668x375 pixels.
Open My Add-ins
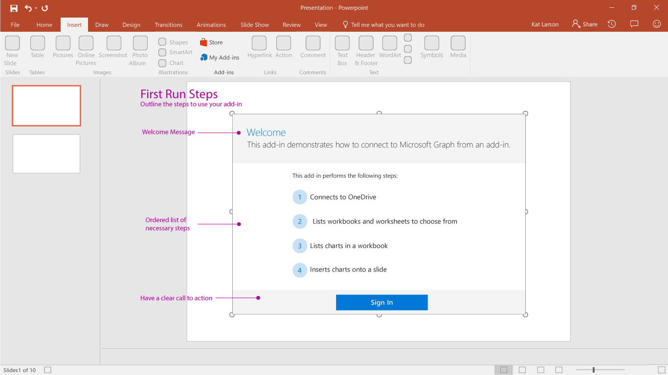220,58
